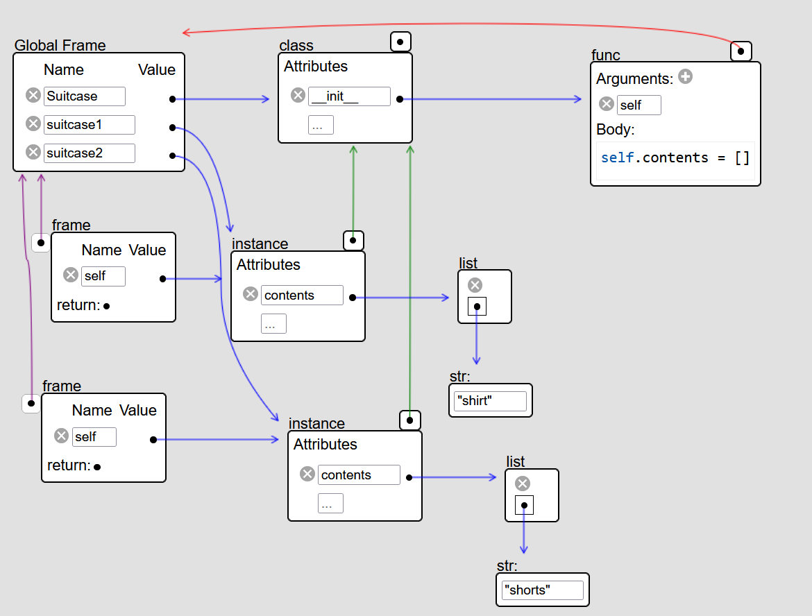The image size is (812, 616).
Task: Delete the list containing "shorts"
Action: (523, 484)
